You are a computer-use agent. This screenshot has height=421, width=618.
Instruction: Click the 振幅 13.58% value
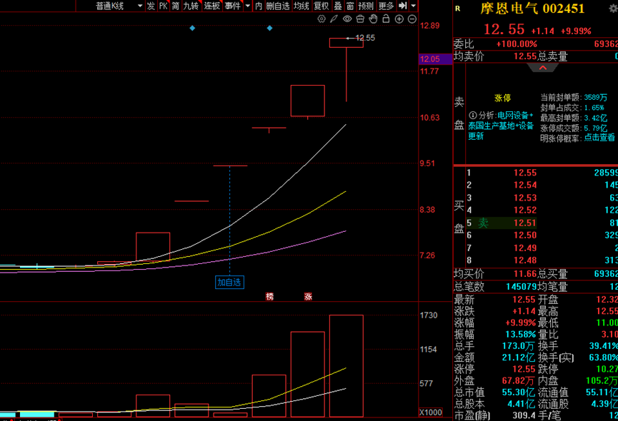(520, 335)
